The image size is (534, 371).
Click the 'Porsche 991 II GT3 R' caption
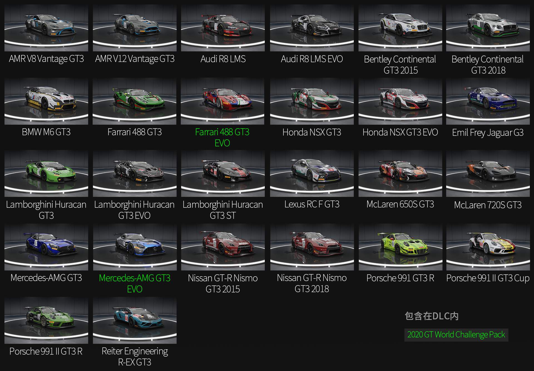(x=46, y=351)
